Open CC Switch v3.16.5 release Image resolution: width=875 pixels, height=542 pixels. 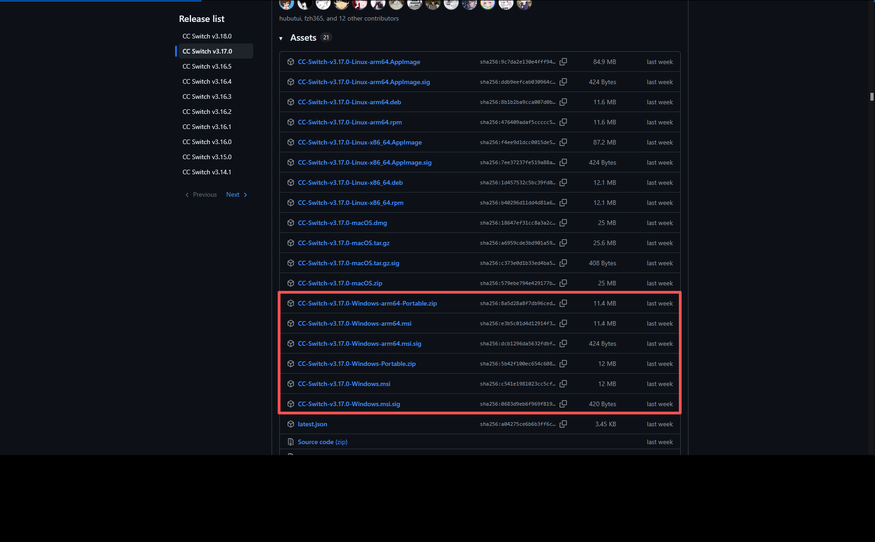point(207,66)
